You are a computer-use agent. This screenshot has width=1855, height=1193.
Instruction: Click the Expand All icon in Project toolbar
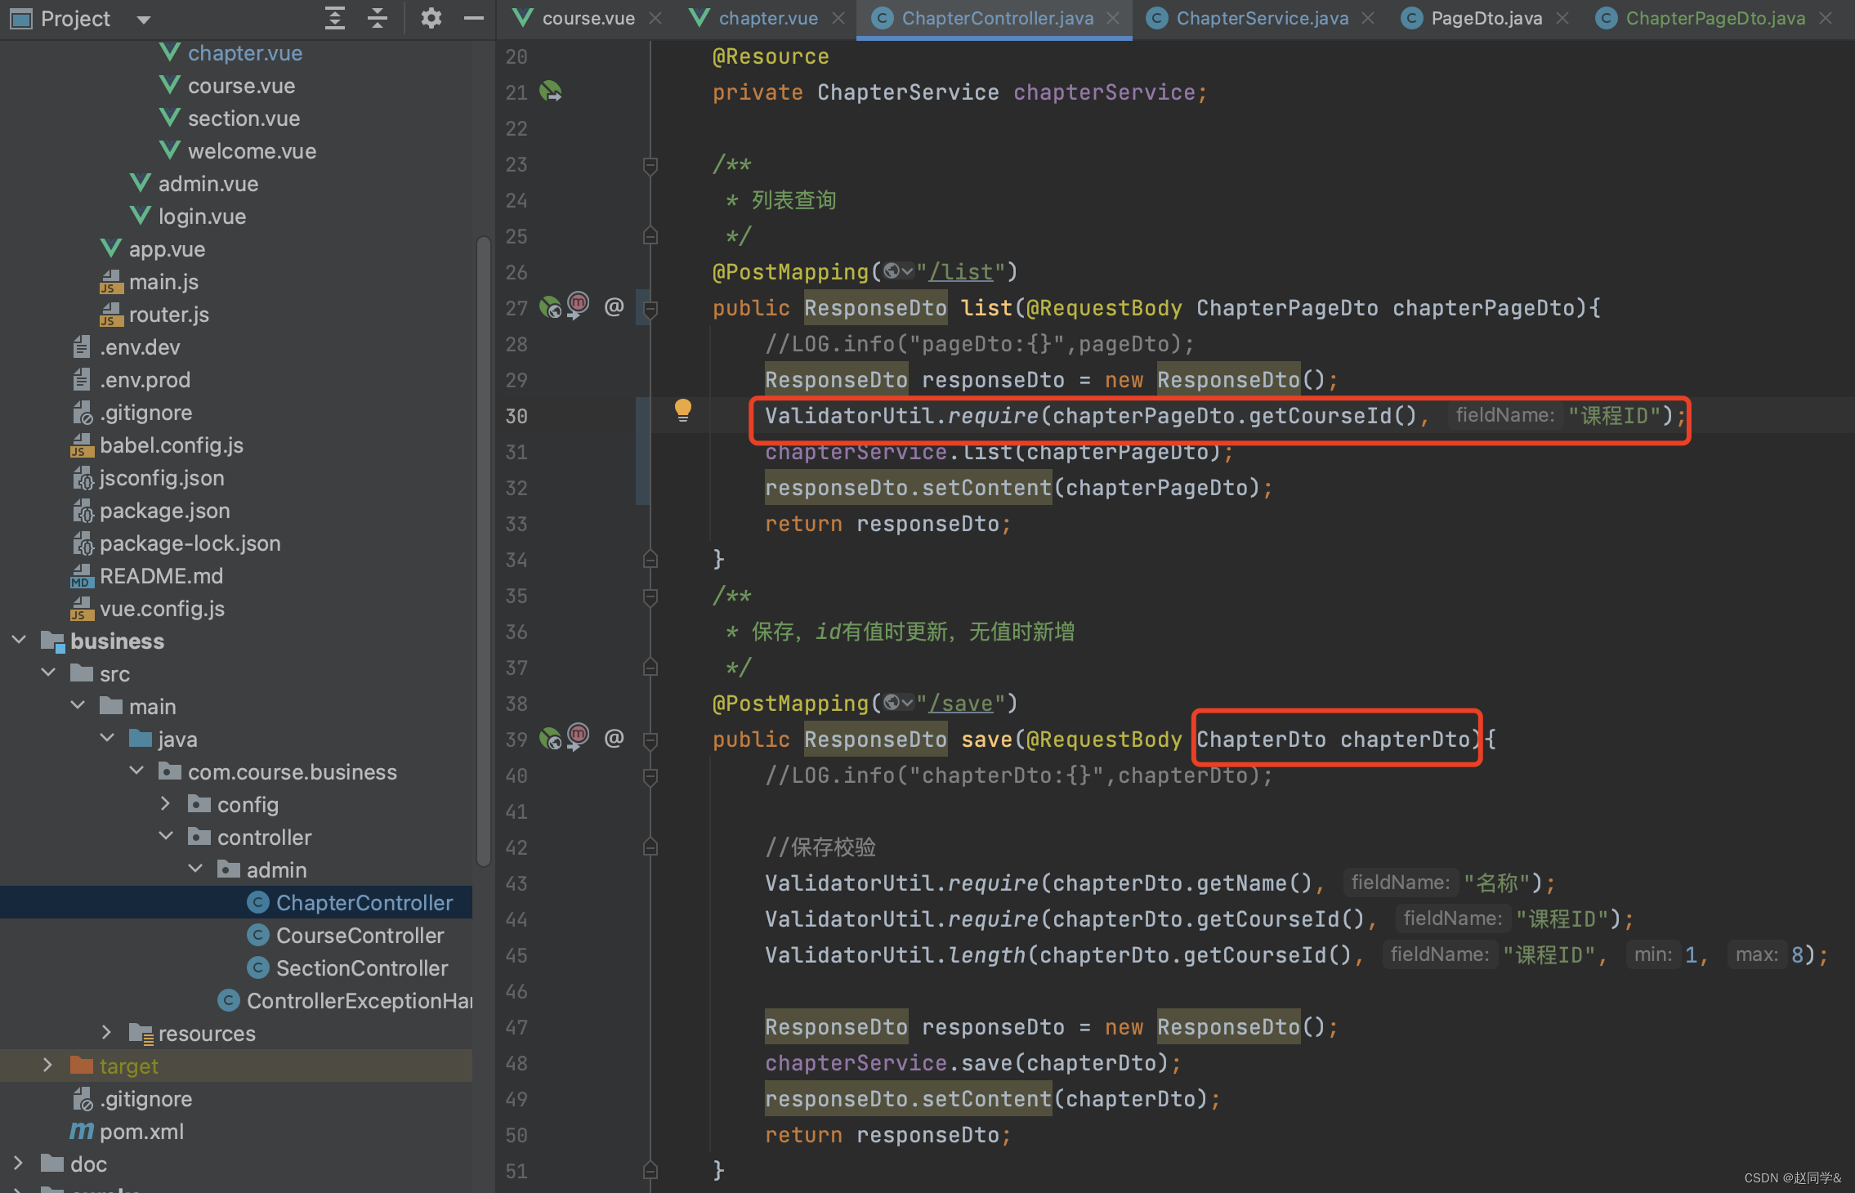(x=334, y=18)
